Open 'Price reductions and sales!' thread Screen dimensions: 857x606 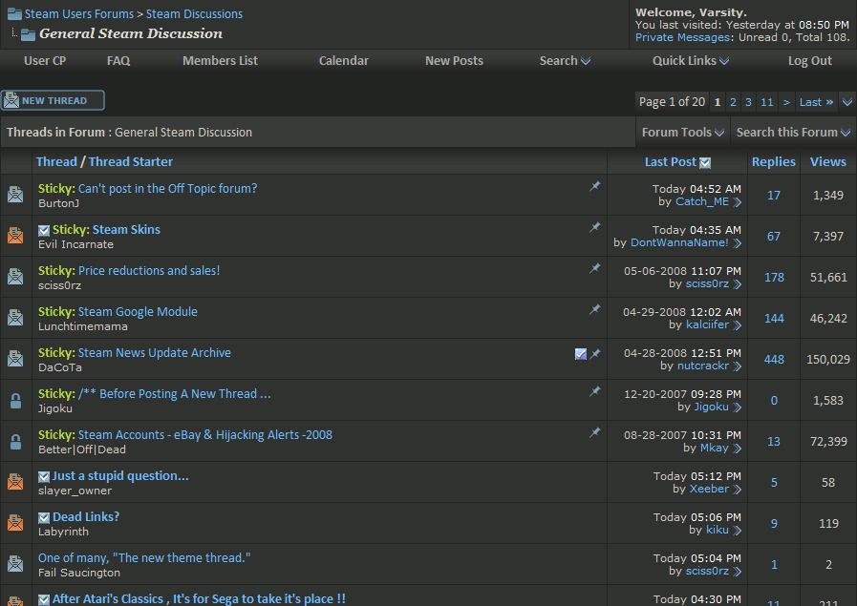(149, 270)
